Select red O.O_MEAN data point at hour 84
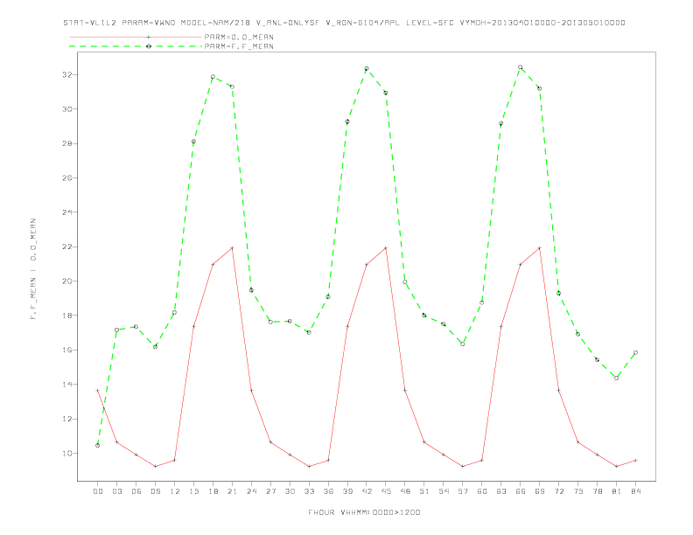This screenshot has height=535, width=693. [635, 461]
